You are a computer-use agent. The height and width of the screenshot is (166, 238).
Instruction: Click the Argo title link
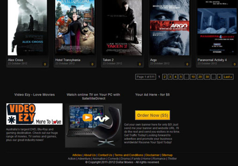(x=153, y=60)
